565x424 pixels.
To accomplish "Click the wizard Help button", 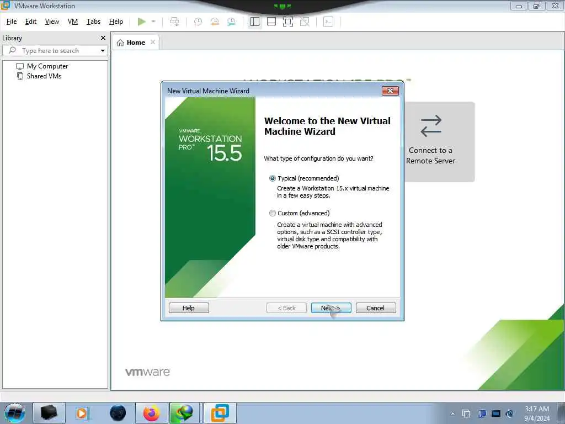I will pos(189,308).
